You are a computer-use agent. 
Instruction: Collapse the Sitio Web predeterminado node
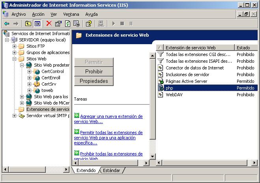pyautogui.click(x=22, y=65)
